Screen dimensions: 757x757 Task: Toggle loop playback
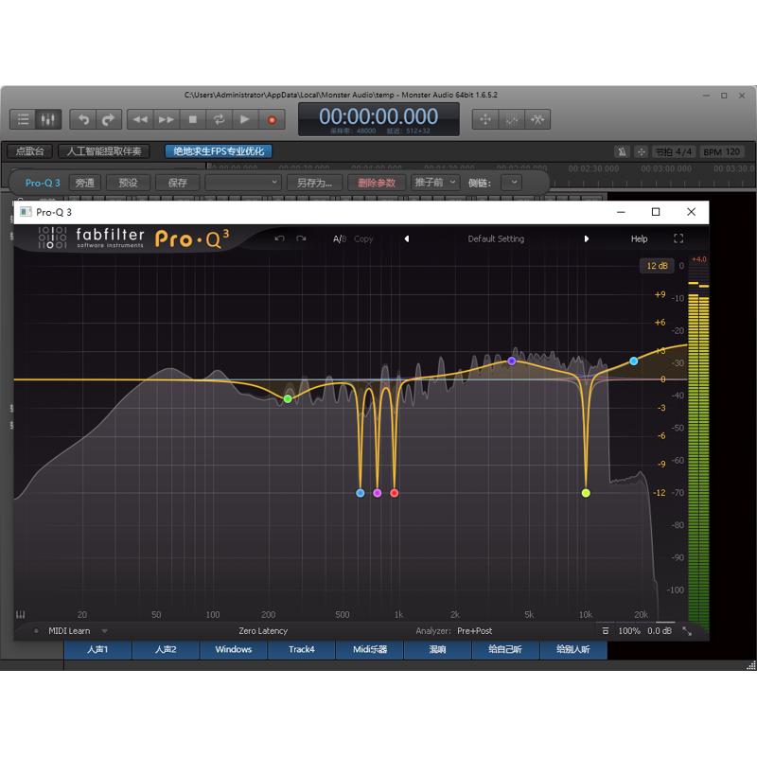tap(219, 119)
